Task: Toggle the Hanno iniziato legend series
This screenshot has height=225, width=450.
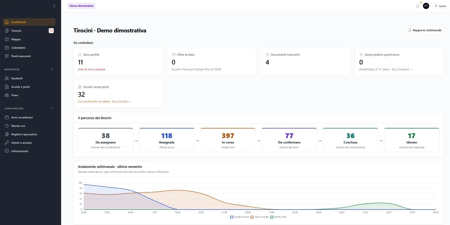Action: [260, 217]
